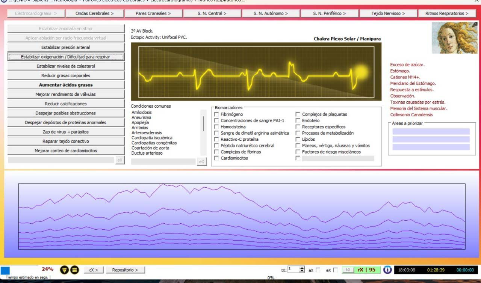Click the blue square in bottom-left corner
This screenshot has height=283, width=481.
click(x=5, y=270)
